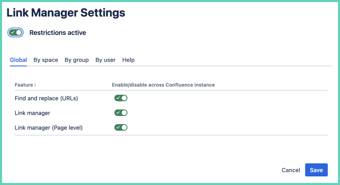Image resolution: width=340 pixels, height=185 pixels.
Task: Select the Global tab
Action: click(x=18, y=60)
